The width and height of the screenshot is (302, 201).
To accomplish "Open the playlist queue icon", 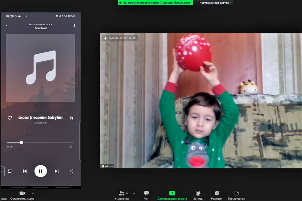I will pos(71,118).
